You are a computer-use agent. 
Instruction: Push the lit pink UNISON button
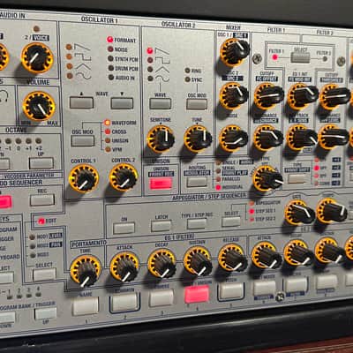pyautogui.click(x=161, y=184)
